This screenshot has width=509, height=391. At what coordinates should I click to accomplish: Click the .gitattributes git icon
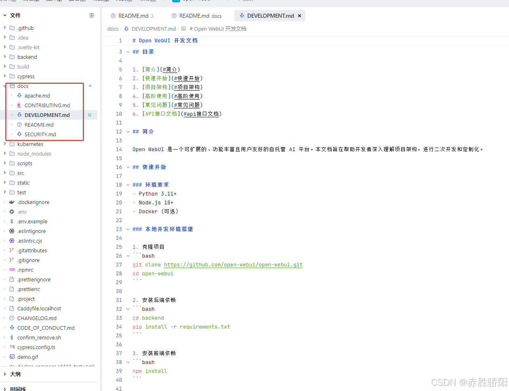click(x=12, y=250)
